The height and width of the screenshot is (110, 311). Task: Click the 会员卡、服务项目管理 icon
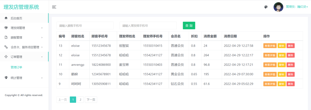[x=6, y=47]
